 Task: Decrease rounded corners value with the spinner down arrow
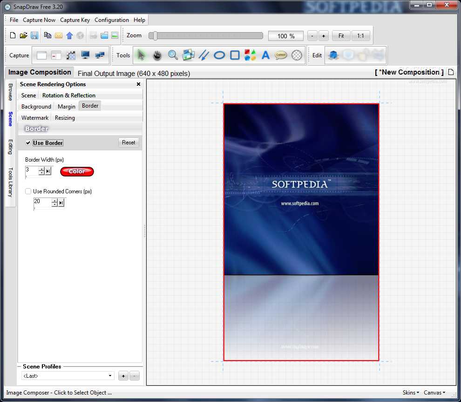click(54, 204)
